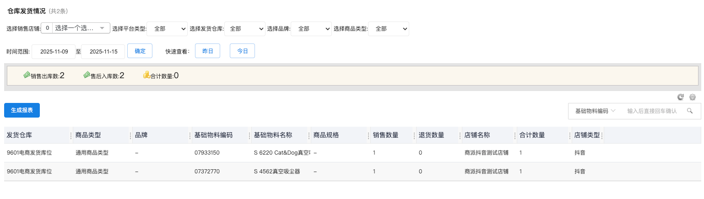Click the column handle icon after 基础物料名称
The image size is (704, 199).
tap(309, 135)
